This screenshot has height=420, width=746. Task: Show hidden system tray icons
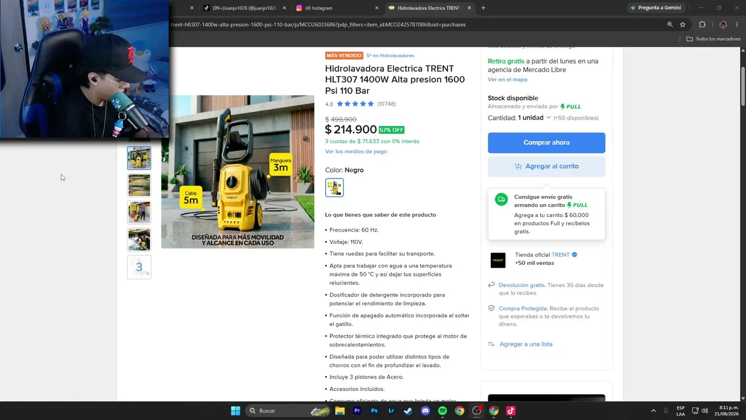(653, 411)
